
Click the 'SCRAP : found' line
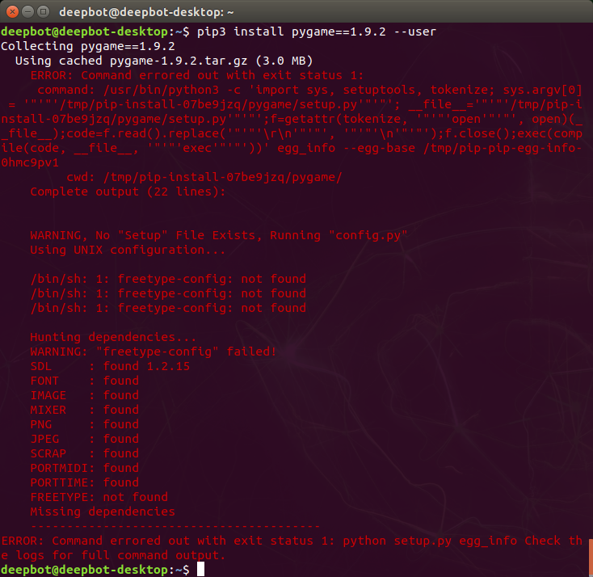(84, 453)
